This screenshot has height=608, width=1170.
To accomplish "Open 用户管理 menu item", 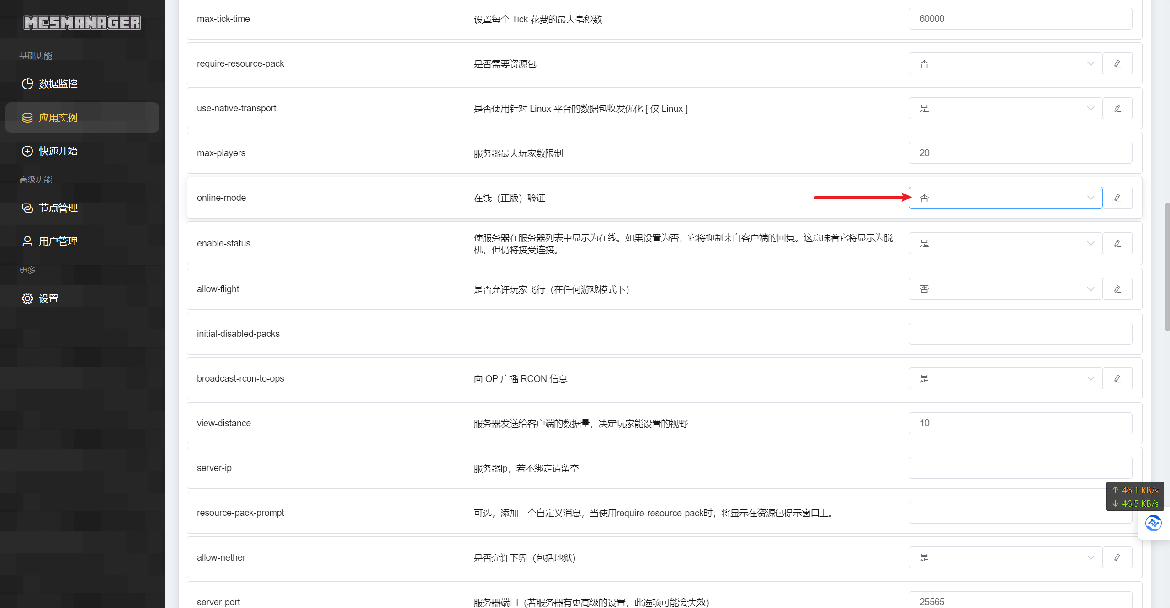I will click(x=58, y=241).
